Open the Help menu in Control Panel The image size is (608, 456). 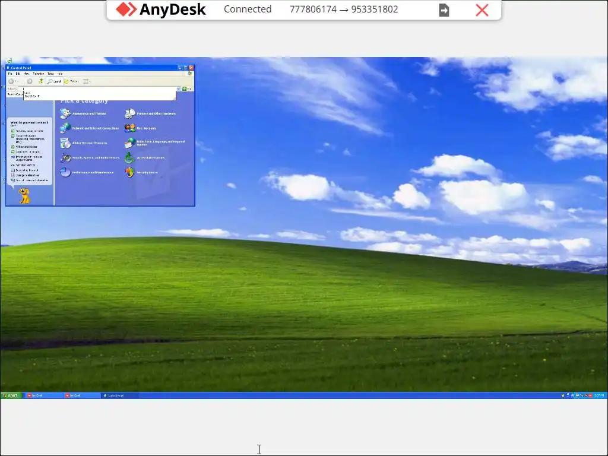[x=60, y=74]
